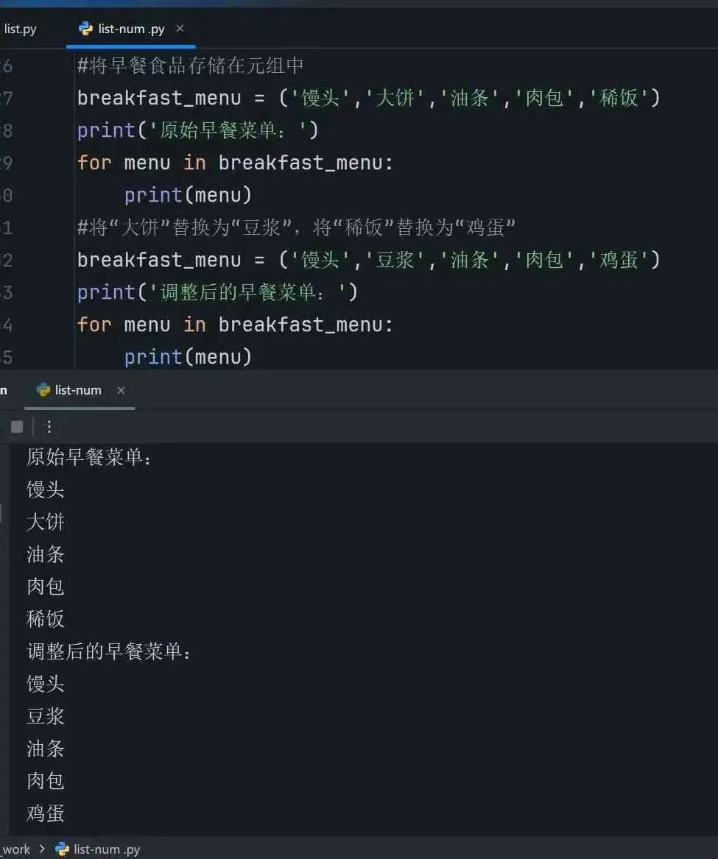Screen dimensions: 718x859
Task: Click the 原始早餐菜单 output line
Action: click(x=89, y=457)
